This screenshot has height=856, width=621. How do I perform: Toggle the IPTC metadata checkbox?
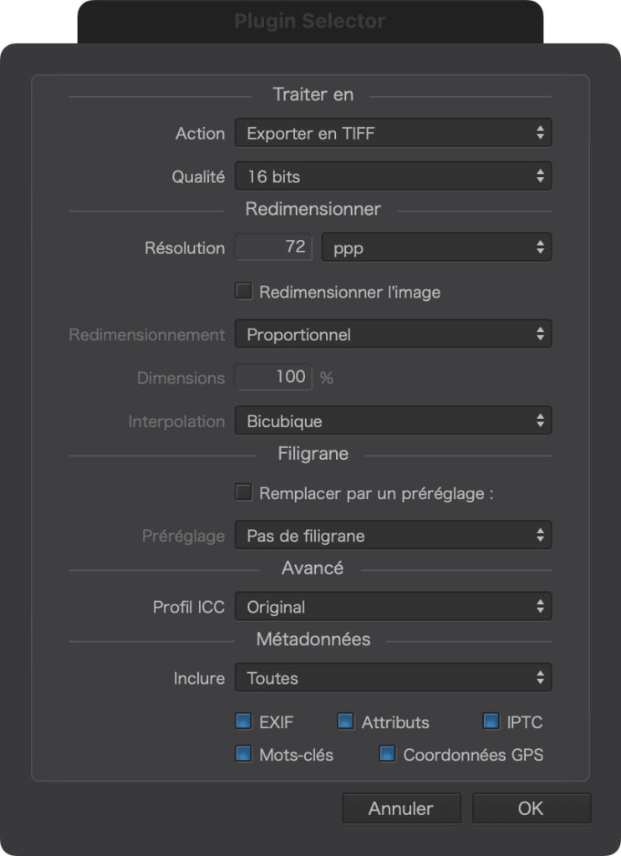491,721
